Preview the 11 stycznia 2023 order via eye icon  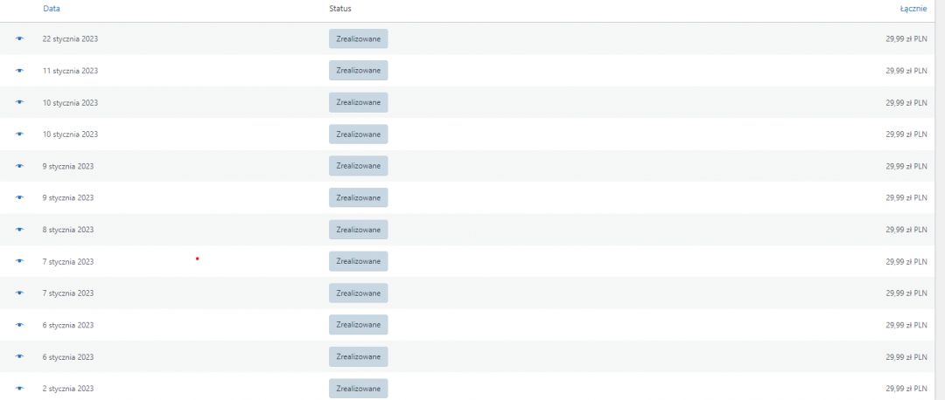pos(19,71)
